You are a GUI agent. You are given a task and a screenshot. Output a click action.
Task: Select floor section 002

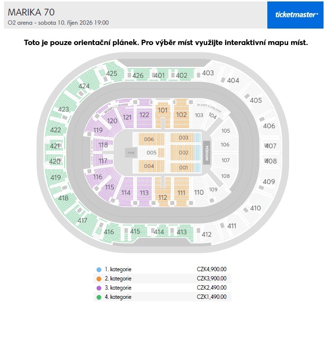pos(183,153)
